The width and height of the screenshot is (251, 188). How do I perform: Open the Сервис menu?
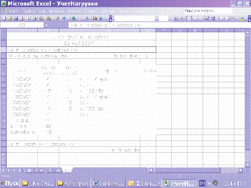pyautogui.click(x=92, y=11)
